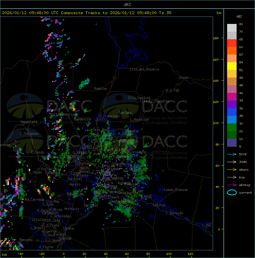
Task: Click the pink bip arrow in legend
Action: [232, 177]
